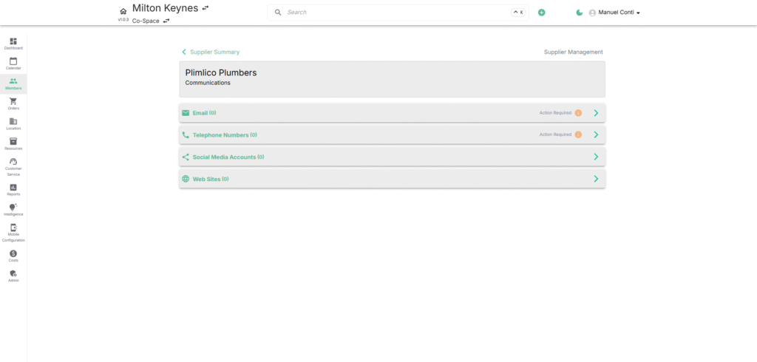Switch location next to Milton Keynes

pos(206,8)
